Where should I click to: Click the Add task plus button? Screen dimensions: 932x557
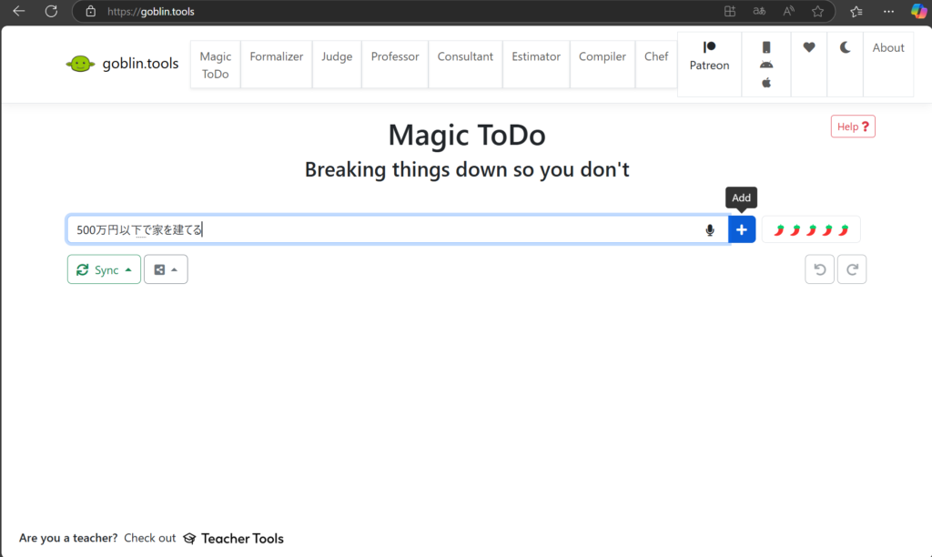pos(742,230)
